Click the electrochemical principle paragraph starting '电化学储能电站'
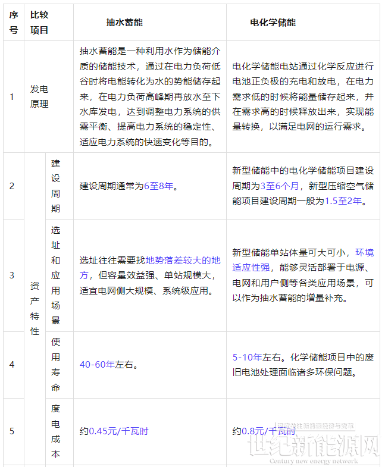385x467 pixels. coord(303,96)
